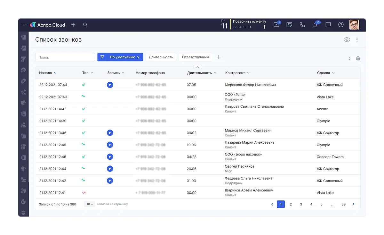Screen dimensions: 384x235
Task: Open the user profile avatar
Action: [x=354, y=25]
